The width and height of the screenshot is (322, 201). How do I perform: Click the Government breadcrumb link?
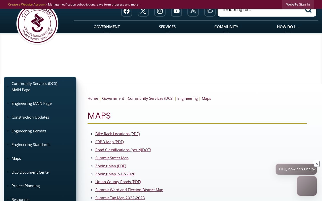click(113, 98)
